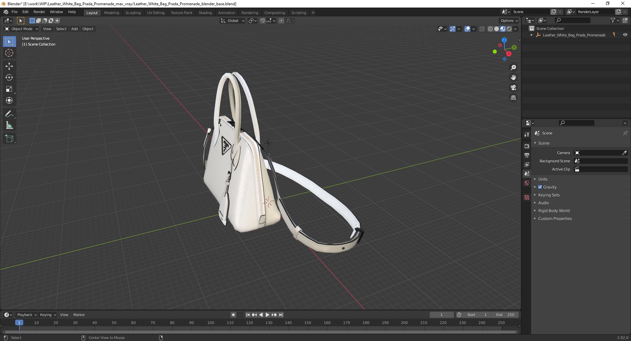Open the Texture properties tab

tap(527, 197)
